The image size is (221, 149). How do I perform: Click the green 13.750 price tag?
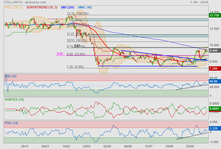214,16
